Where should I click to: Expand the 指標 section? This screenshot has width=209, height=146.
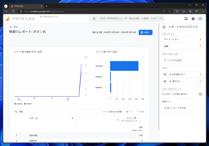point(183,46)
